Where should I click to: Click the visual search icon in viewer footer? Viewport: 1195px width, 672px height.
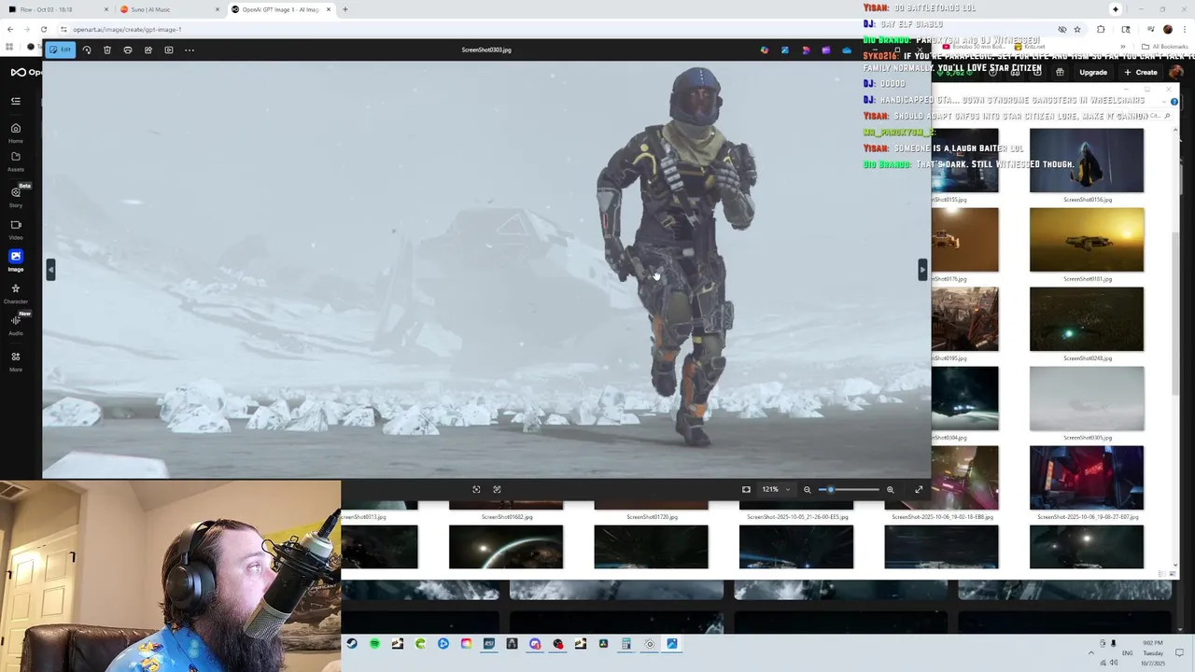coord(497,489)
